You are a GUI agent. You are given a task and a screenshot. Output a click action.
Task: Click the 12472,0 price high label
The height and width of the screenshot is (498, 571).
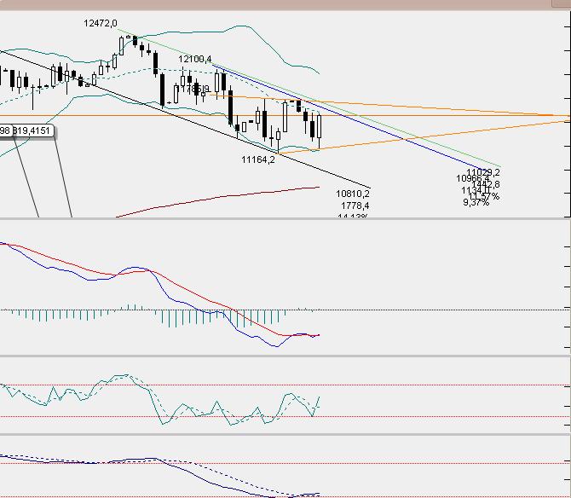tap(101, 23)
